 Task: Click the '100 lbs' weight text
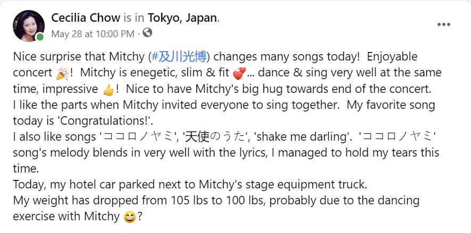click(244, 200)
